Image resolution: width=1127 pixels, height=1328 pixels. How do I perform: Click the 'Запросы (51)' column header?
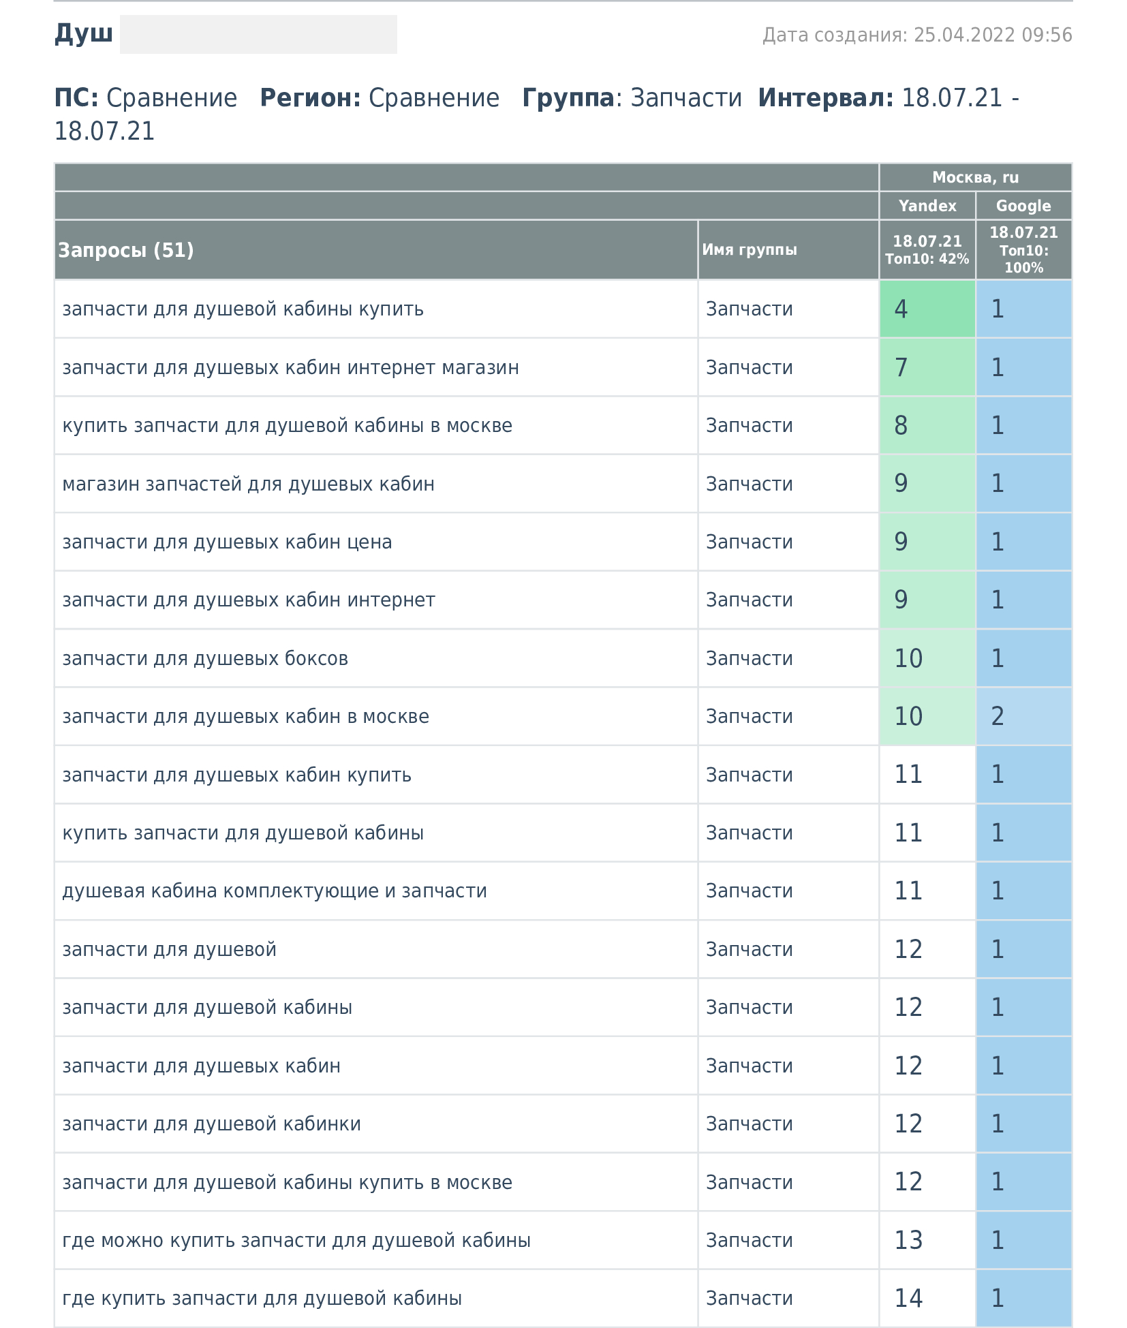[126, 250]
